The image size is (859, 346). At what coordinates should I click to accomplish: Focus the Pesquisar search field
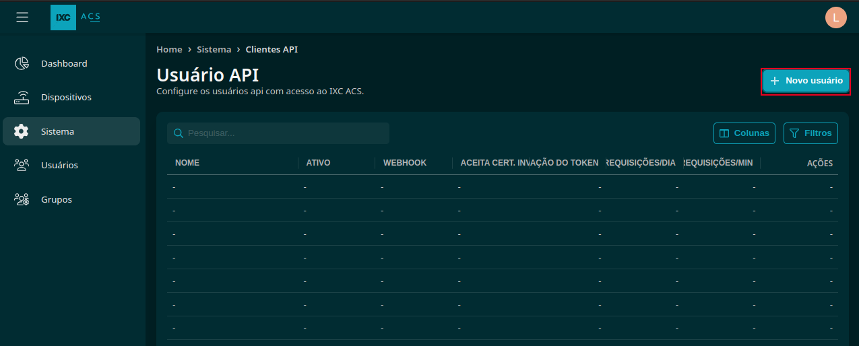283,133
